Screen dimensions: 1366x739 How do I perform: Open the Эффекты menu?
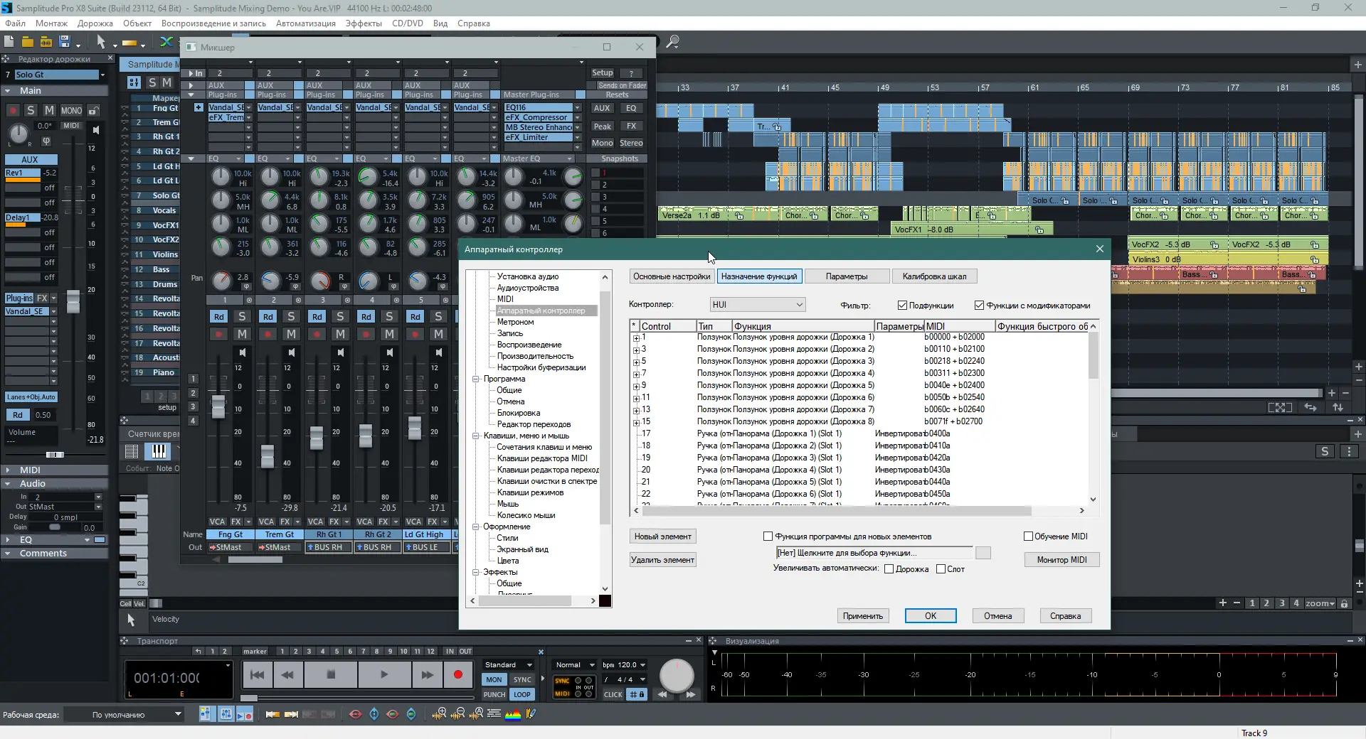click(x=364, y=23)
